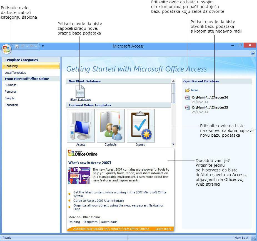Open the Navigation Pane organizing article link
The image size is (257, 241).
(119, 207)
